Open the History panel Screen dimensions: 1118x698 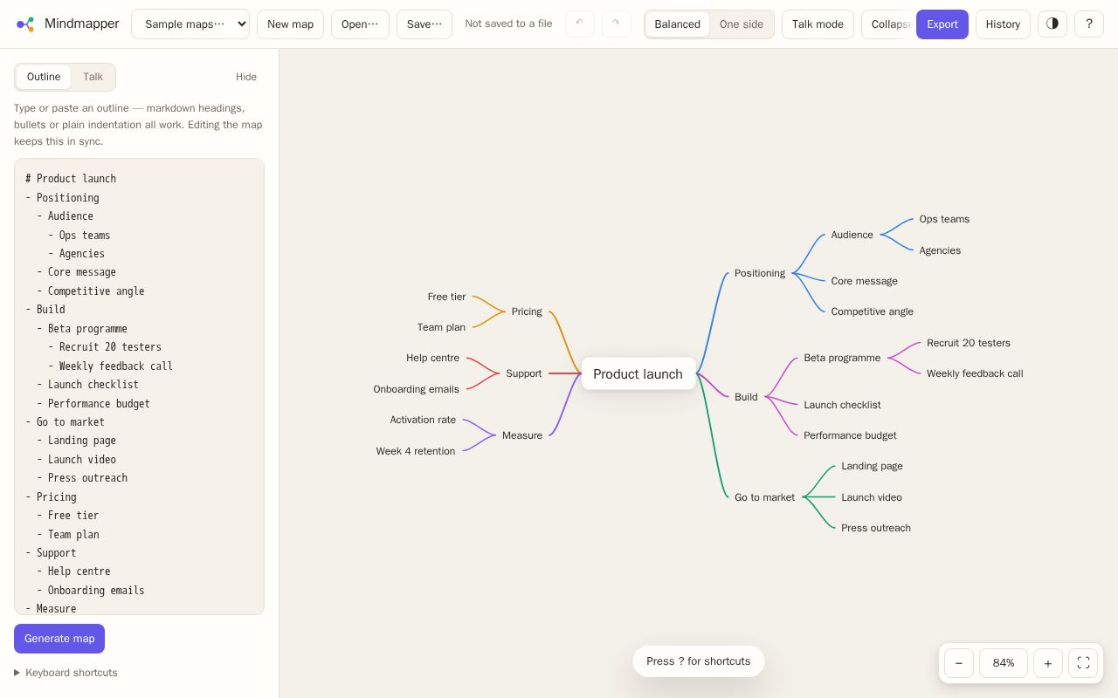click(1003, 24)
